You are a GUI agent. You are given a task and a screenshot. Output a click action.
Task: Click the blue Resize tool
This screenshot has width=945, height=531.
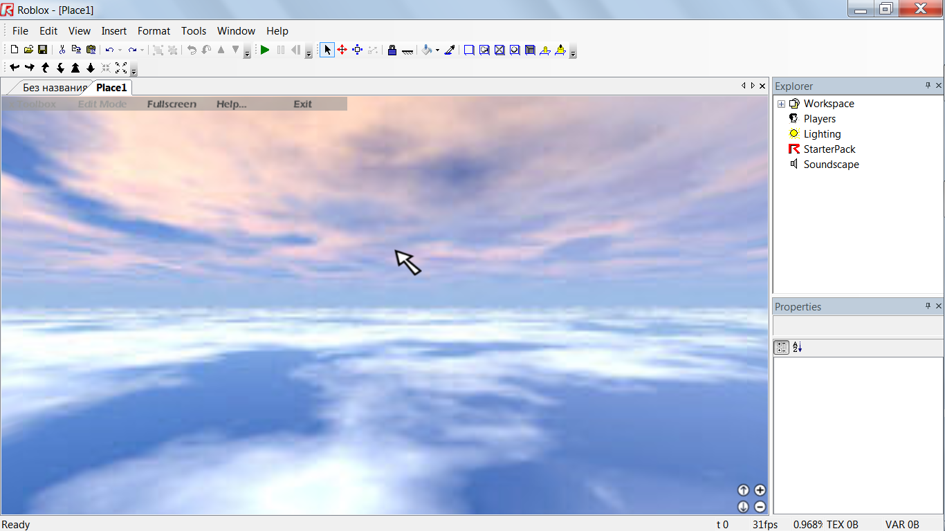click(358, 50)
